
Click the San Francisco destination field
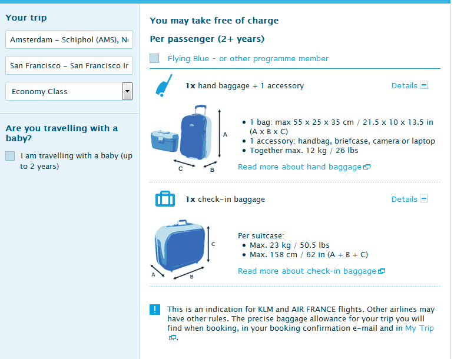click(69, 65)
